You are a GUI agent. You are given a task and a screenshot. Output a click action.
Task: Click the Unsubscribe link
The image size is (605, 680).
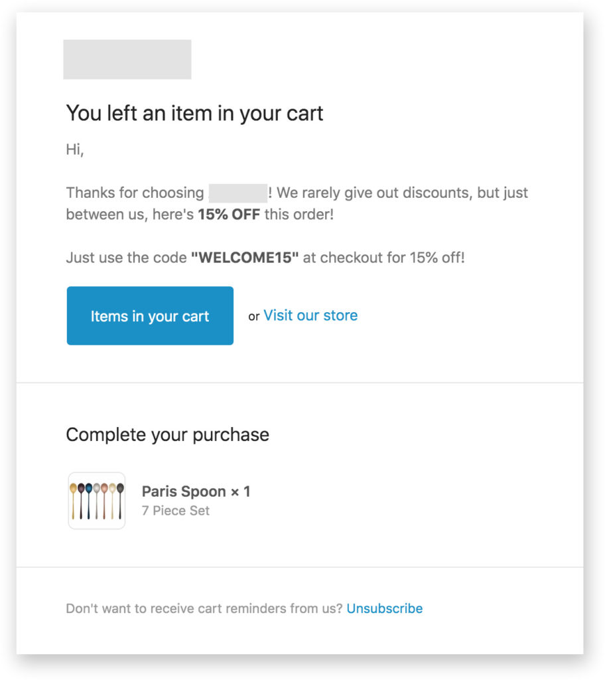[x=384, y=608]
